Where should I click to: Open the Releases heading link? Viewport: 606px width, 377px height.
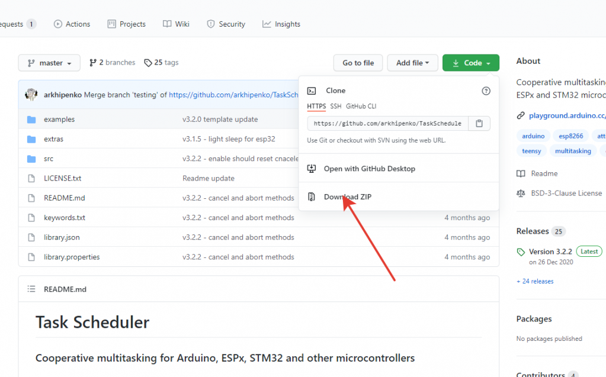(x=533, y=231)
